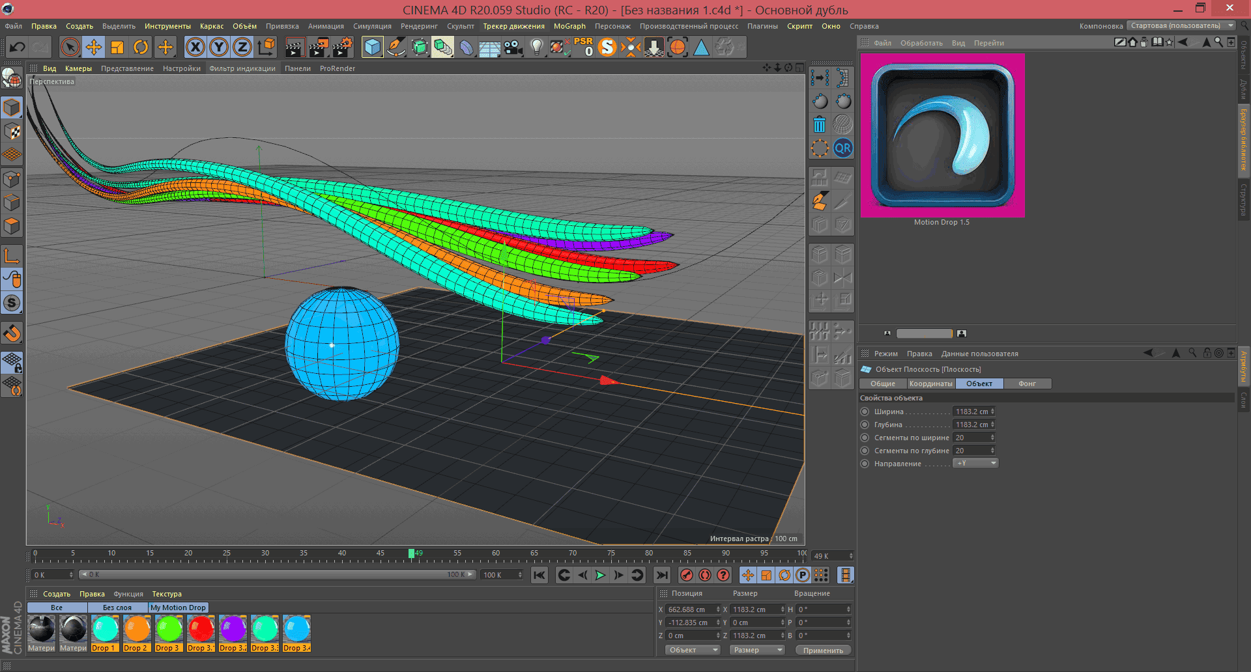Viewport: 1251px width, 672px height.
Task: Switch to Координаты attribute tab
Action: point(931,384)
